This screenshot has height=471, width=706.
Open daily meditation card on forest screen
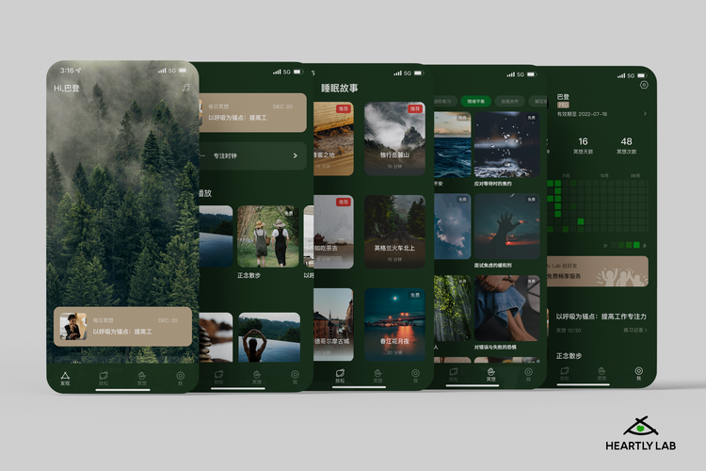(x=122, y=326)
